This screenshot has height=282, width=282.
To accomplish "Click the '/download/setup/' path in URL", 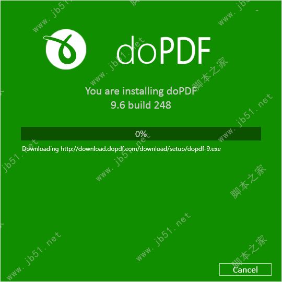I will coord(163,149).
